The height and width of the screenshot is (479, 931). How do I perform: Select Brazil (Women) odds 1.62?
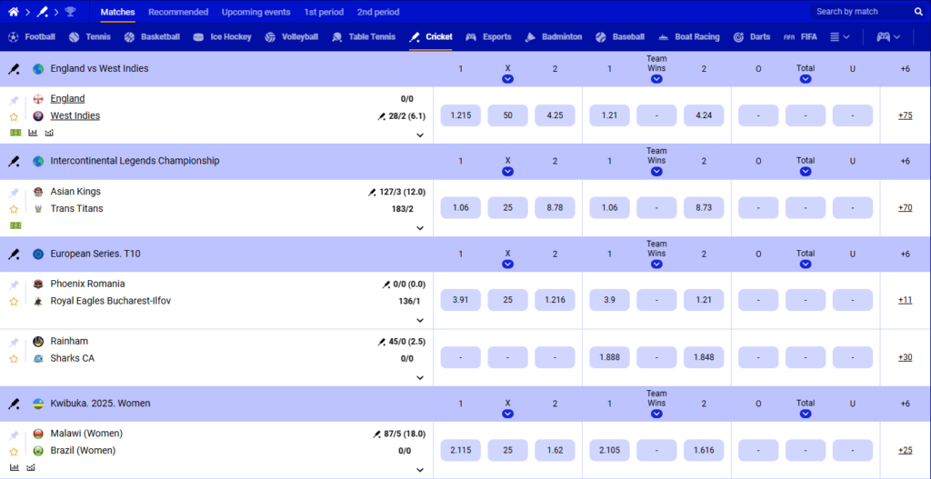(556, 450)
